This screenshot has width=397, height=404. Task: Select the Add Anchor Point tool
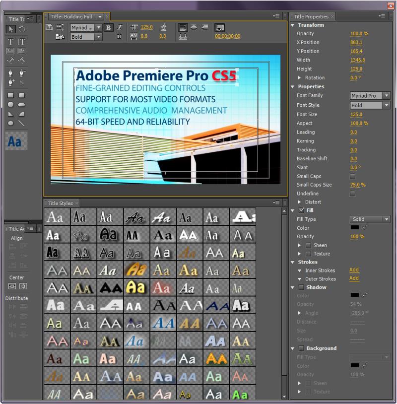coord(10,83)
